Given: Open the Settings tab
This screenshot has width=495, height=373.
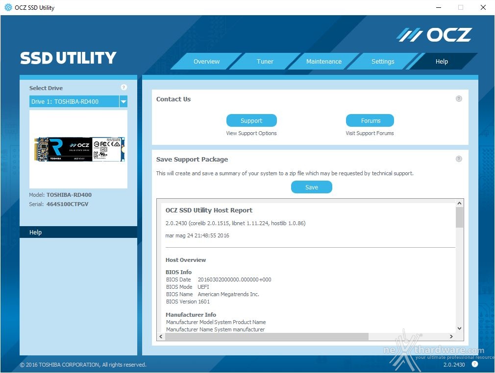Looking at the screenshot, I should (x=383, y=62).
